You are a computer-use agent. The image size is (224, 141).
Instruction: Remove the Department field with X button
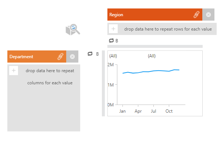pyautogui.click(x=72, y=56)
